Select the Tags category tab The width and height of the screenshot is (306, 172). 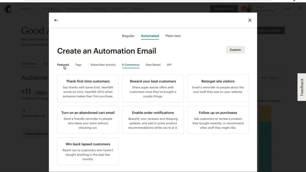[x=78, y=65]
